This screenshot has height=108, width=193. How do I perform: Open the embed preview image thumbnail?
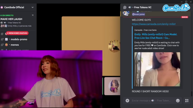157,69
